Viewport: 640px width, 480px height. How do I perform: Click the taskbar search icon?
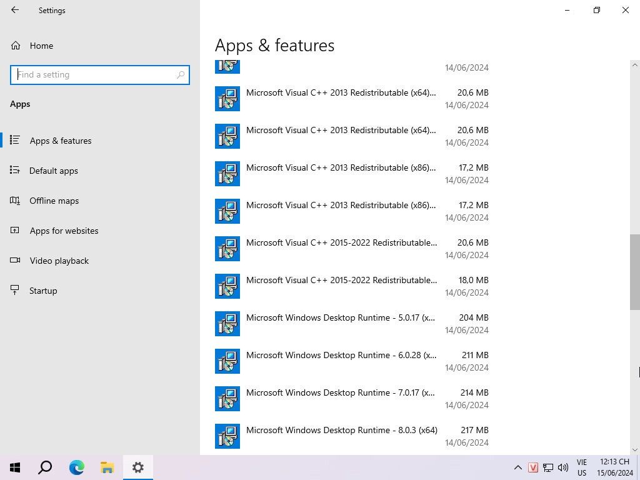click(46, 467)
